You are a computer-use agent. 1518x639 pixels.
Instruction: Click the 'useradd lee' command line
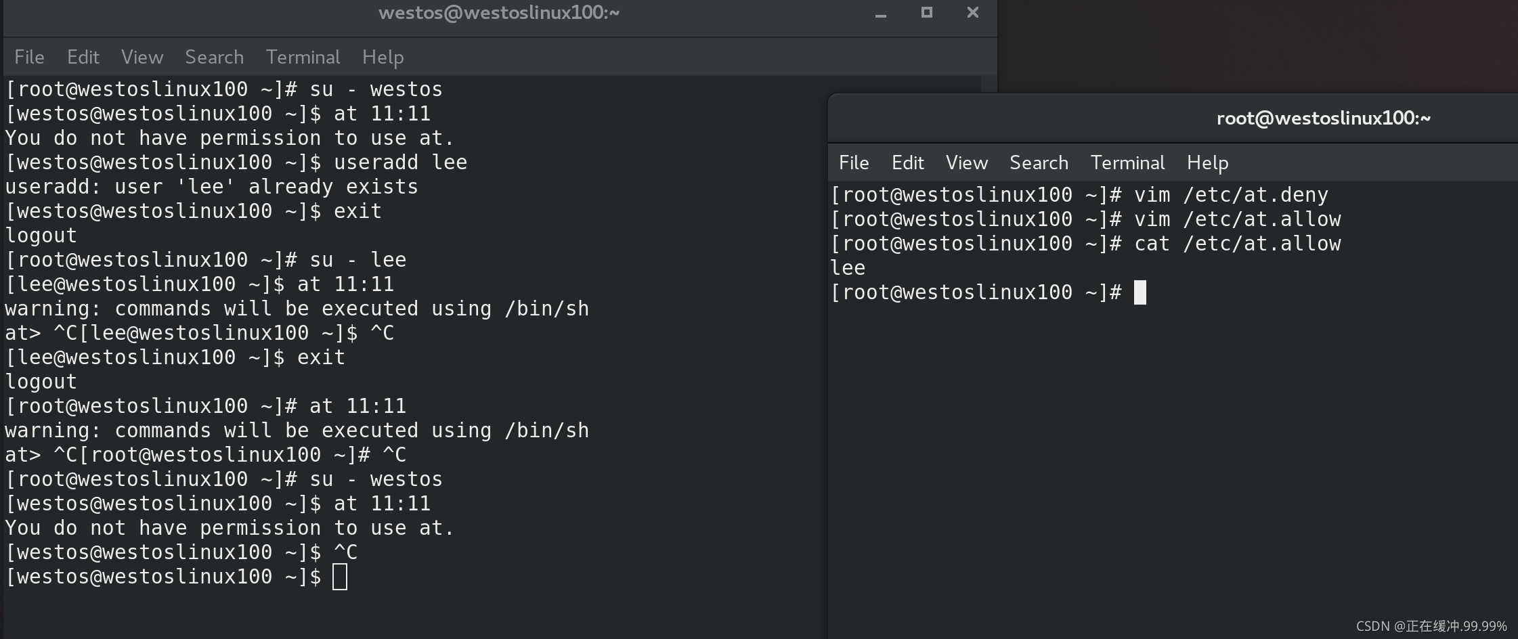pos(236,162)
